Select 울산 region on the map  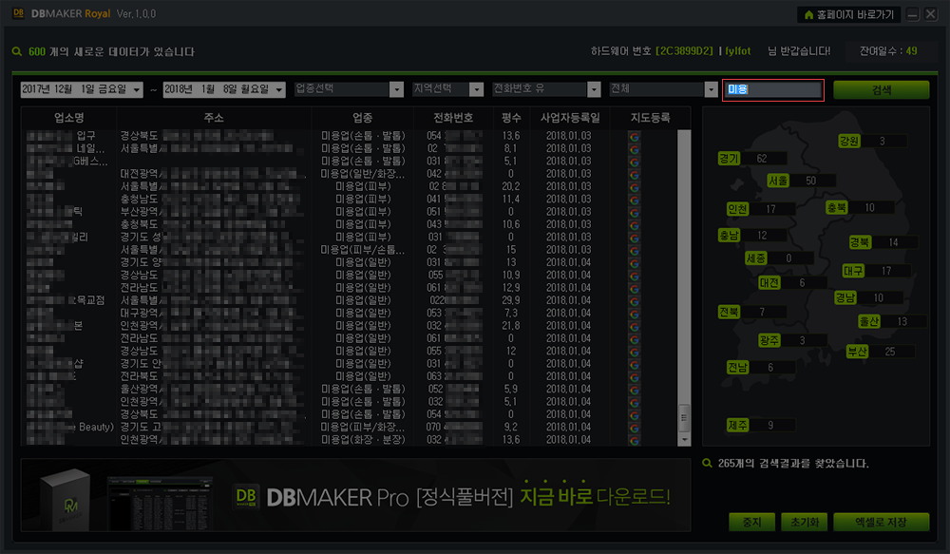pos(869,321)
